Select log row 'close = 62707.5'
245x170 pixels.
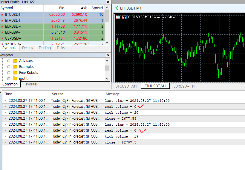124,142
